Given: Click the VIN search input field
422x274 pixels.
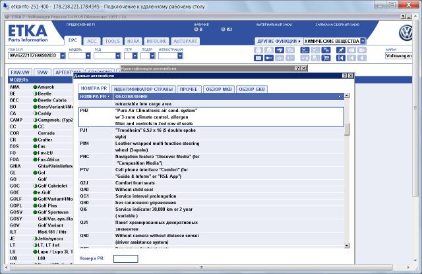Looking at the screenshot, I should pos(34,56).
